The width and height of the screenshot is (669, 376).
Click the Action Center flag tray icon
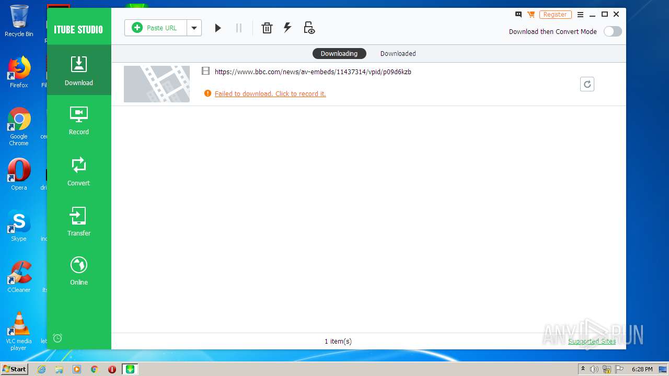click(x=619, y=369)
